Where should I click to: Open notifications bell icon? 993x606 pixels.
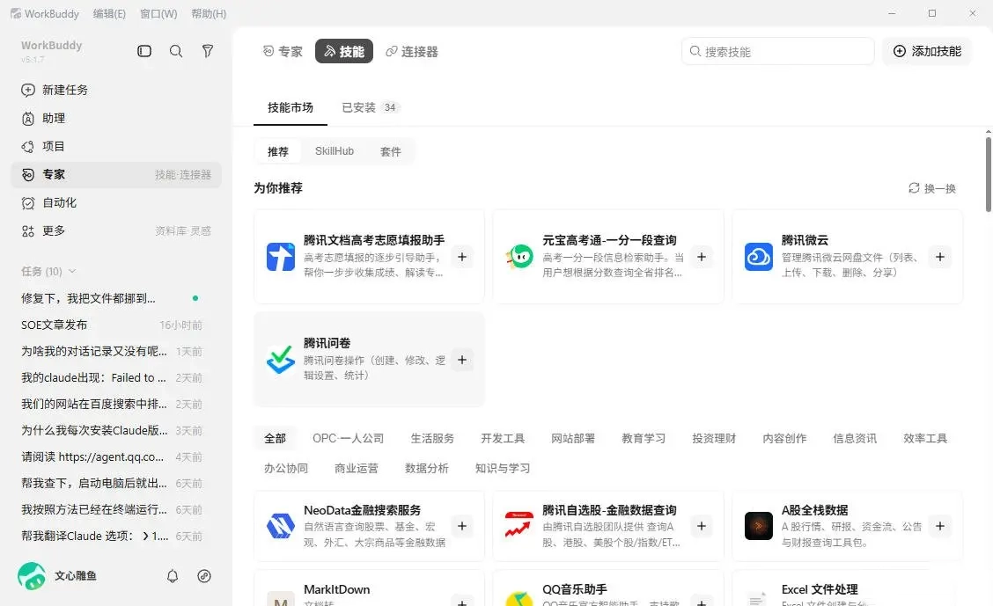(x=173, y=576)
